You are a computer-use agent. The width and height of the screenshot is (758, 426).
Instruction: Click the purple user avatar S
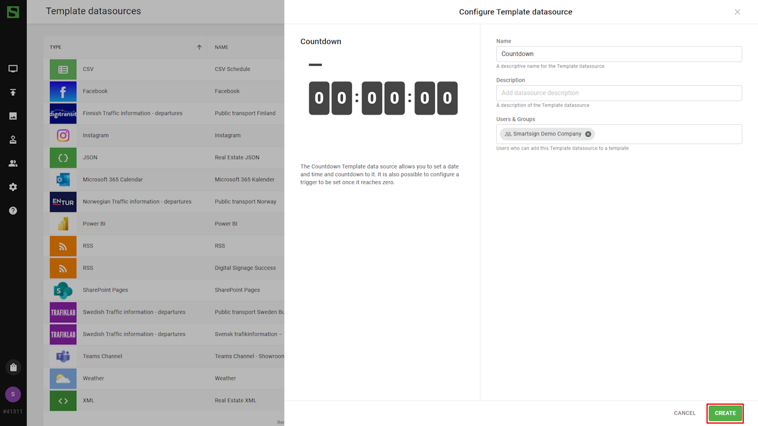click(x=13, y=394)
